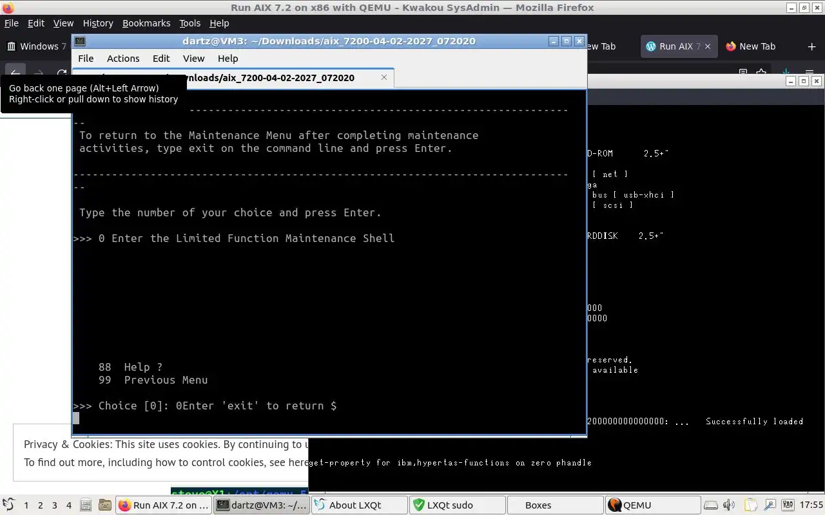Switch to virtual desktop 1
This screenshot has width=825, height=515.
coord(26,505)
